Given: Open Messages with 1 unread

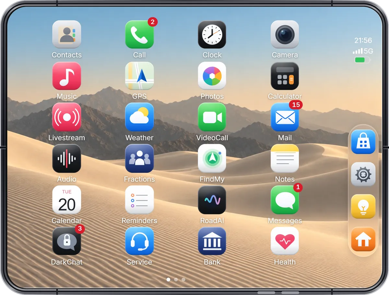Looking at the screenshot, I should pyautogui.click(x=285, y=200).
